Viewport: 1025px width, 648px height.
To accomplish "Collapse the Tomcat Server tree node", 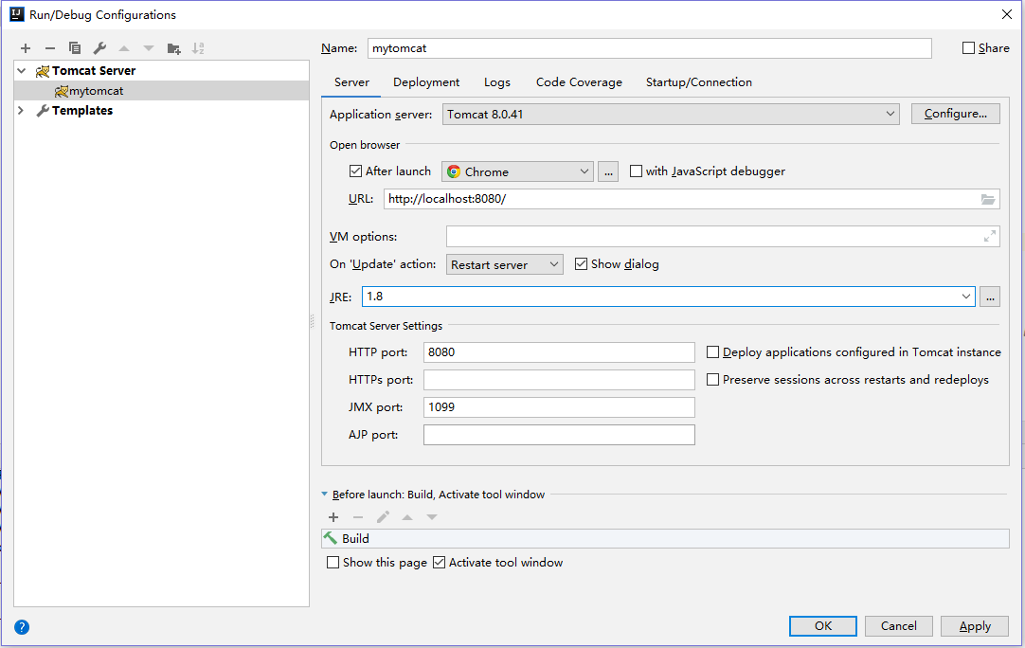I will tap(22, 71).
